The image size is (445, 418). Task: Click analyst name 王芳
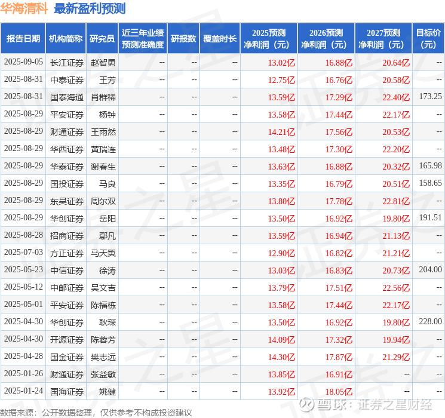pos(108,80)
